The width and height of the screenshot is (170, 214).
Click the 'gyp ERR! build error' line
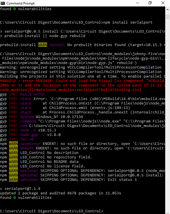(22, 94)
